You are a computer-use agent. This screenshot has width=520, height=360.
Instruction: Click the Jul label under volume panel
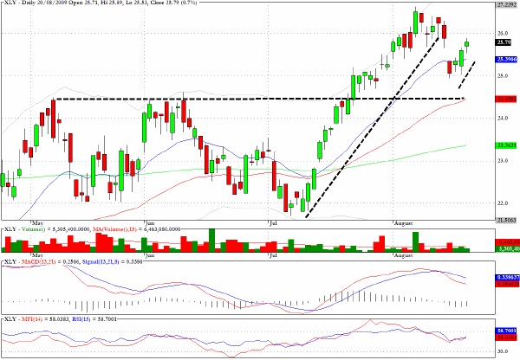click(273, 255)
